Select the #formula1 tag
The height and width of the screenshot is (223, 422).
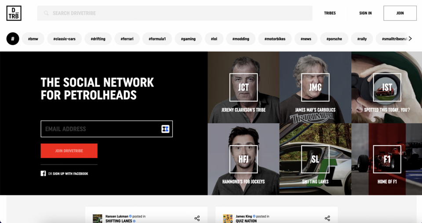pos(157,39)
